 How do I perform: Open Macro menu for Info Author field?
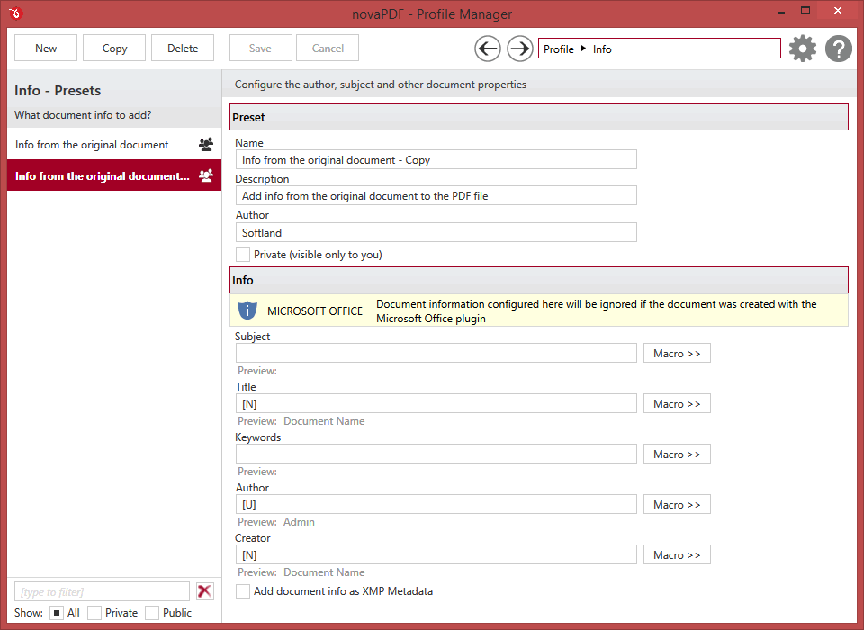pos(677,504)
